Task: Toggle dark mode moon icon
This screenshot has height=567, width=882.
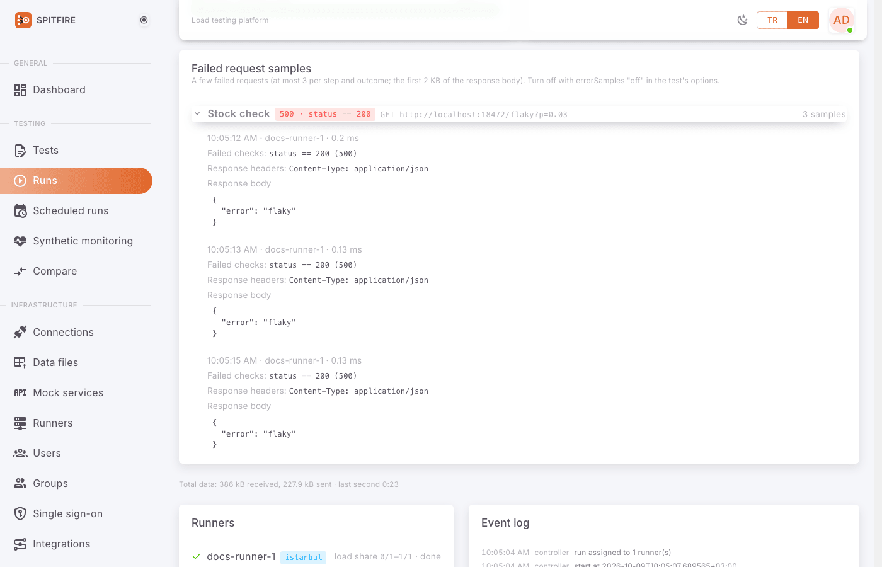Action: tap(743, 20)
